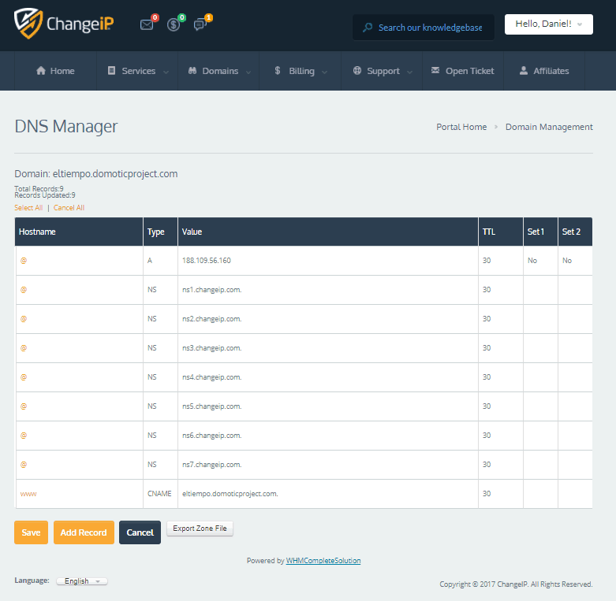The image size is (616, 601).
Task: Click the Cancel All link
Action: coord(69,207)
